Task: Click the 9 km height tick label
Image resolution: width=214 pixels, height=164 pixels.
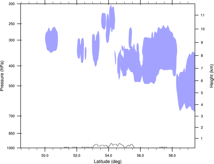Action: 202,43
